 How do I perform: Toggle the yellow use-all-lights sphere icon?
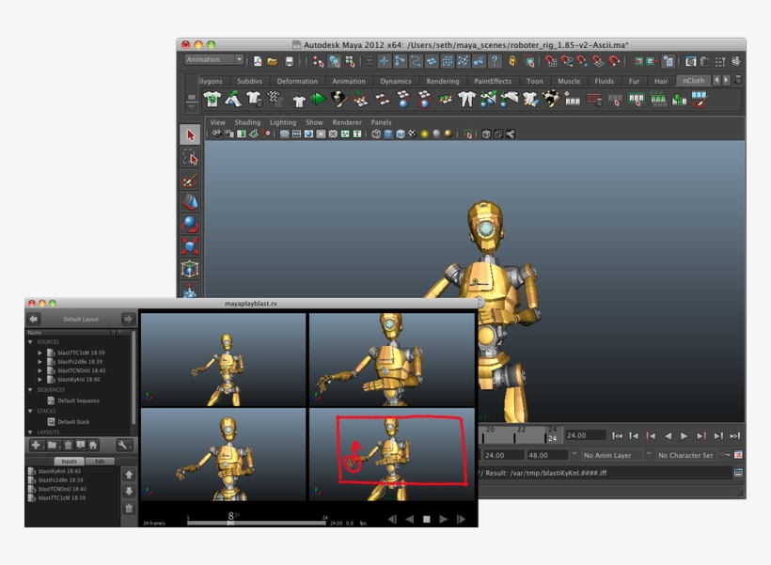click(x=424, y=133)
